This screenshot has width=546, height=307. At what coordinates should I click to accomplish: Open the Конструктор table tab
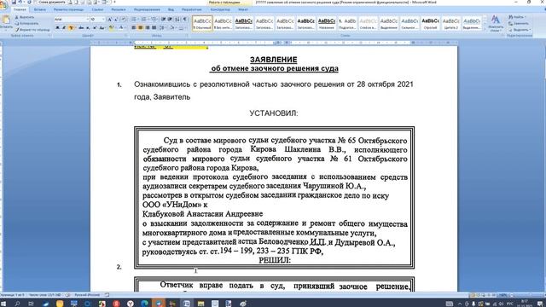coord(220,9)
